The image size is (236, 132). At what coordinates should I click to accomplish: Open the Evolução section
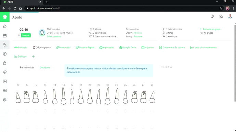(x=21, y=48)
